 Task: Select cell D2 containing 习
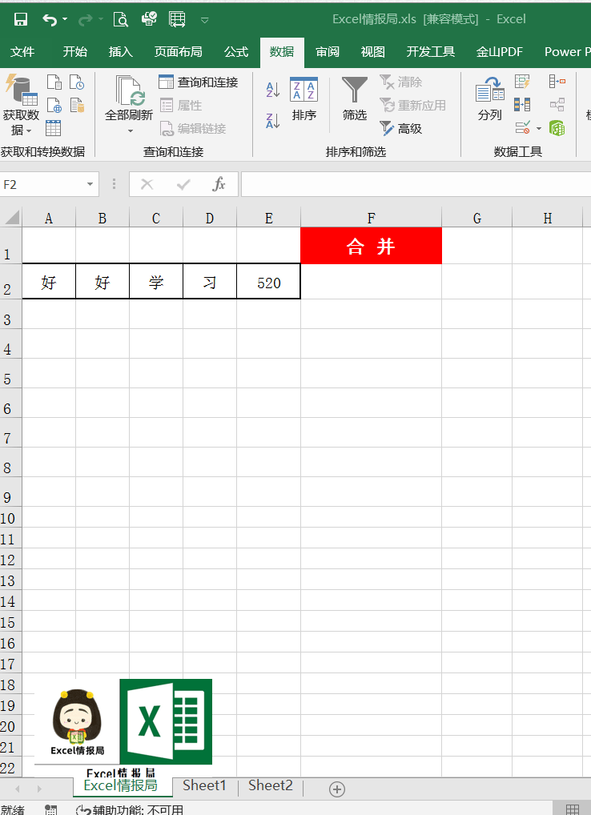pos(210,281)
